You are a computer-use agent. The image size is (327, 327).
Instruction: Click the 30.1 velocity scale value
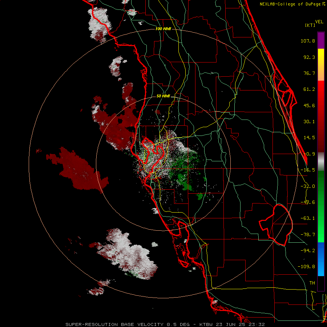pos(309,122)
